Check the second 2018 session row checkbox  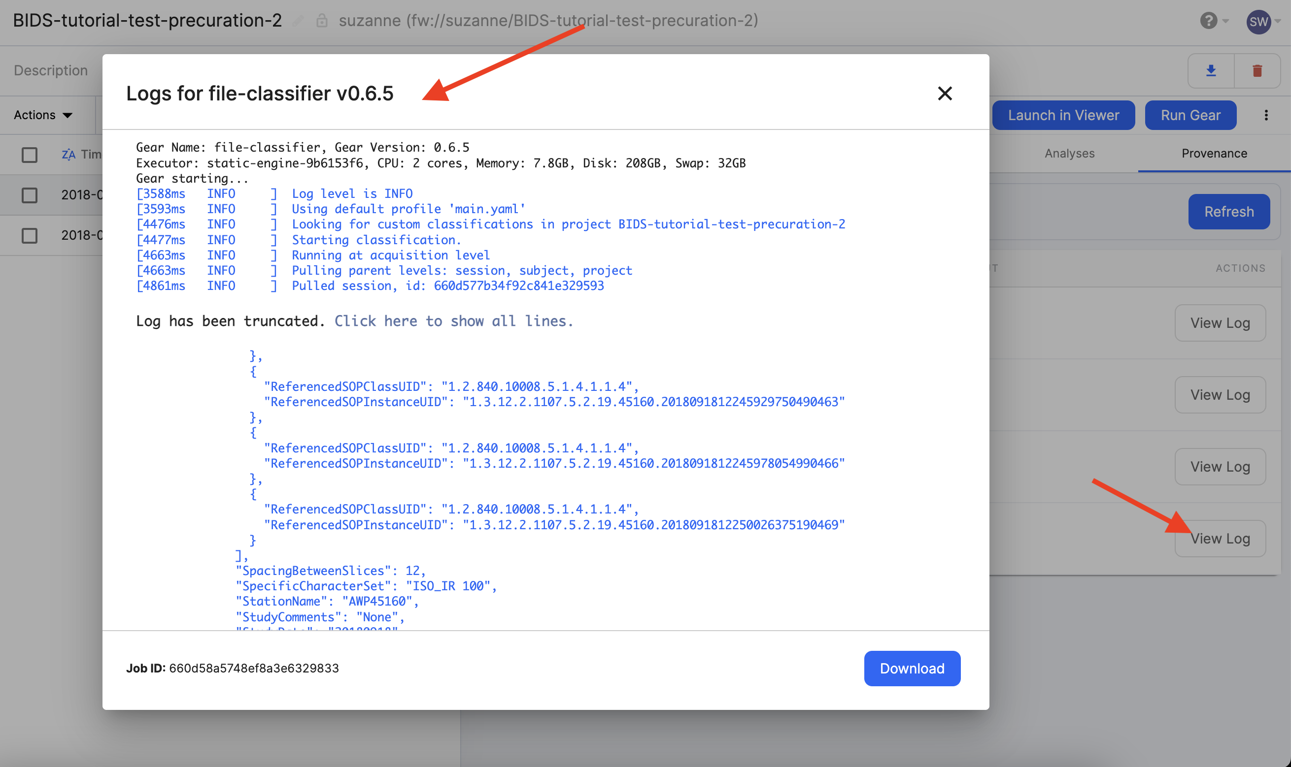click(30, 236)
